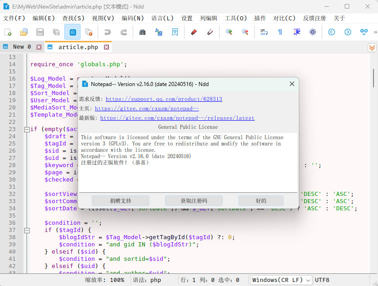Open the 设置 menu

(187, 18)
